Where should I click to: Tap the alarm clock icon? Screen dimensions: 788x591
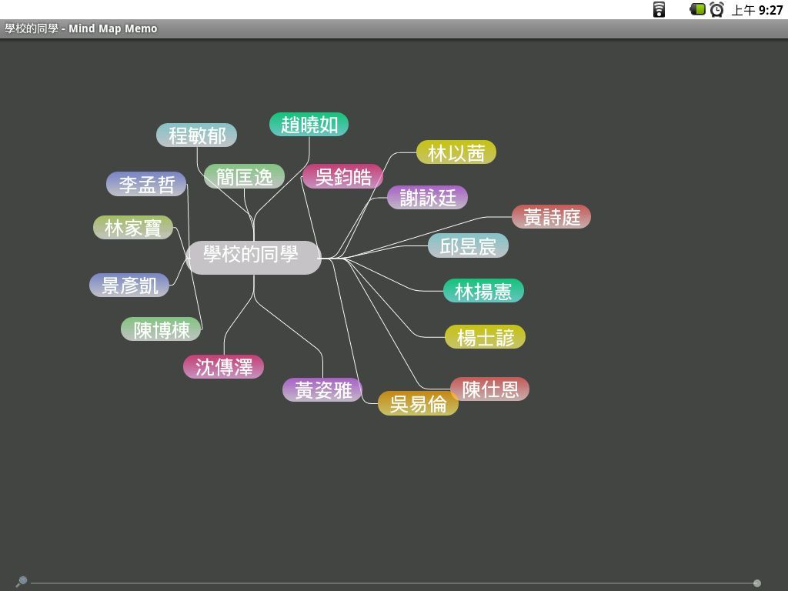(x=717, y=9)
